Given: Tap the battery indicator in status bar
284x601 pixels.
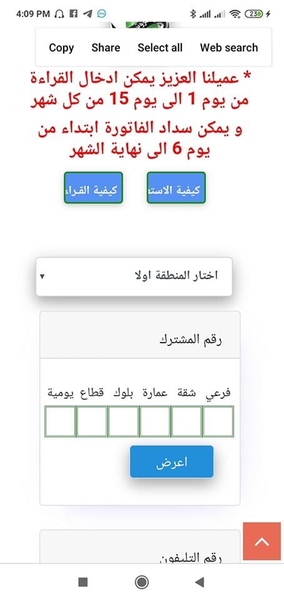Looking at the screenshot, I should (255, 14).
